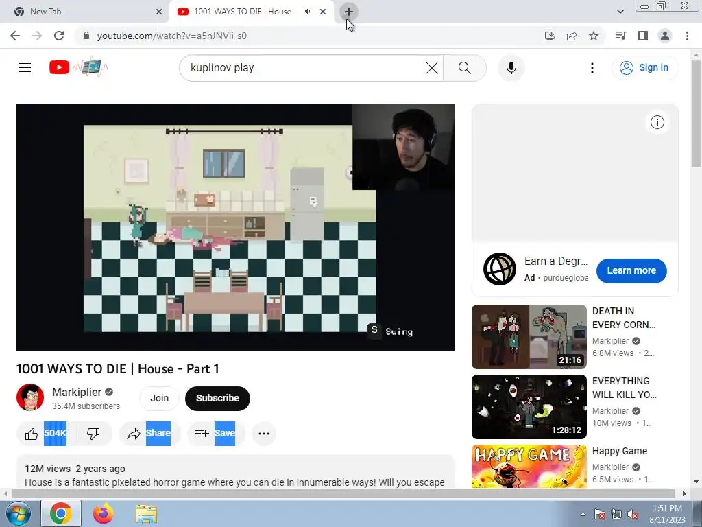The height and width of the screenshot is (527, 702).
Task: Open DEATH IN EVERY CORNER video thumbnail
Action: pyautogui.click(x=529, y=337)
